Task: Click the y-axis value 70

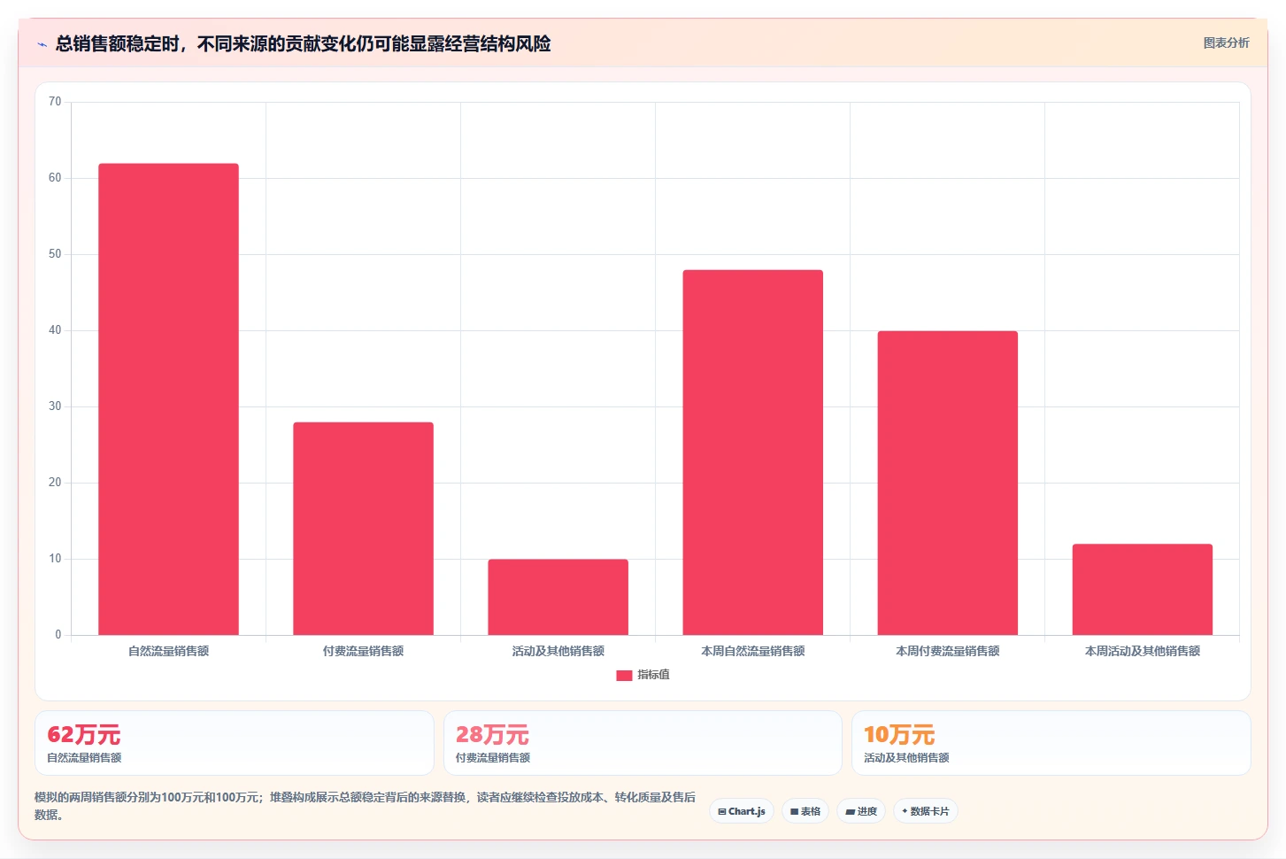Action: point(55,102)
